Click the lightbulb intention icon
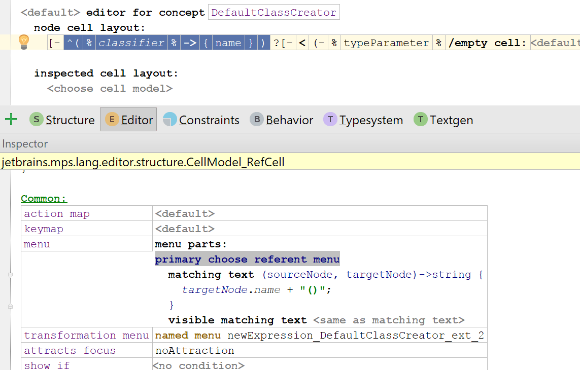 24,42
